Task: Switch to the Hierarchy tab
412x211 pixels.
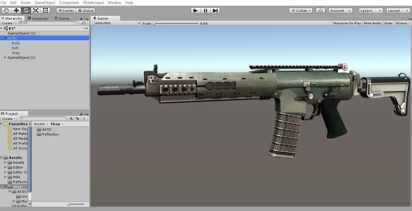Action: tap(12, 18)
